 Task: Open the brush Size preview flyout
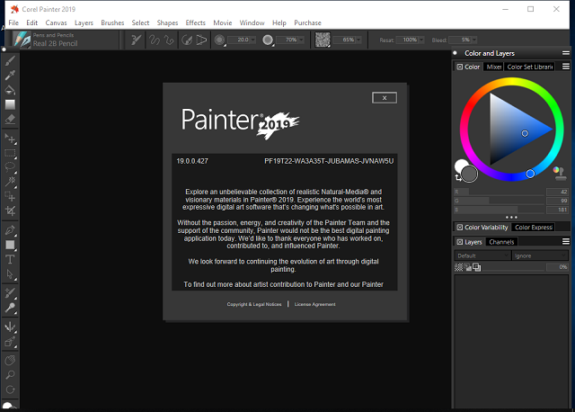[x=219, y=40]
